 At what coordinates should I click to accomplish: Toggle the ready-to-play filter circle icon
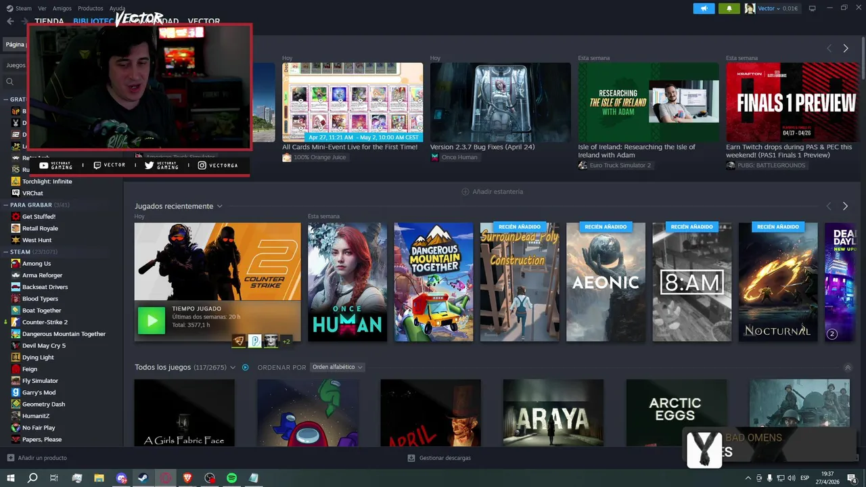(246, 367)
